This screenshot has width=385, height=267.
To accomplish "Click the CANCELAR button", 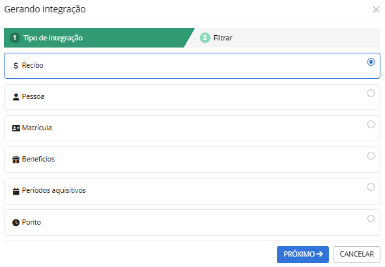I will (x=357, y=255).
